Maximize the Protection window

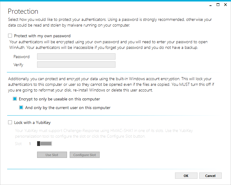click(218, 4)
